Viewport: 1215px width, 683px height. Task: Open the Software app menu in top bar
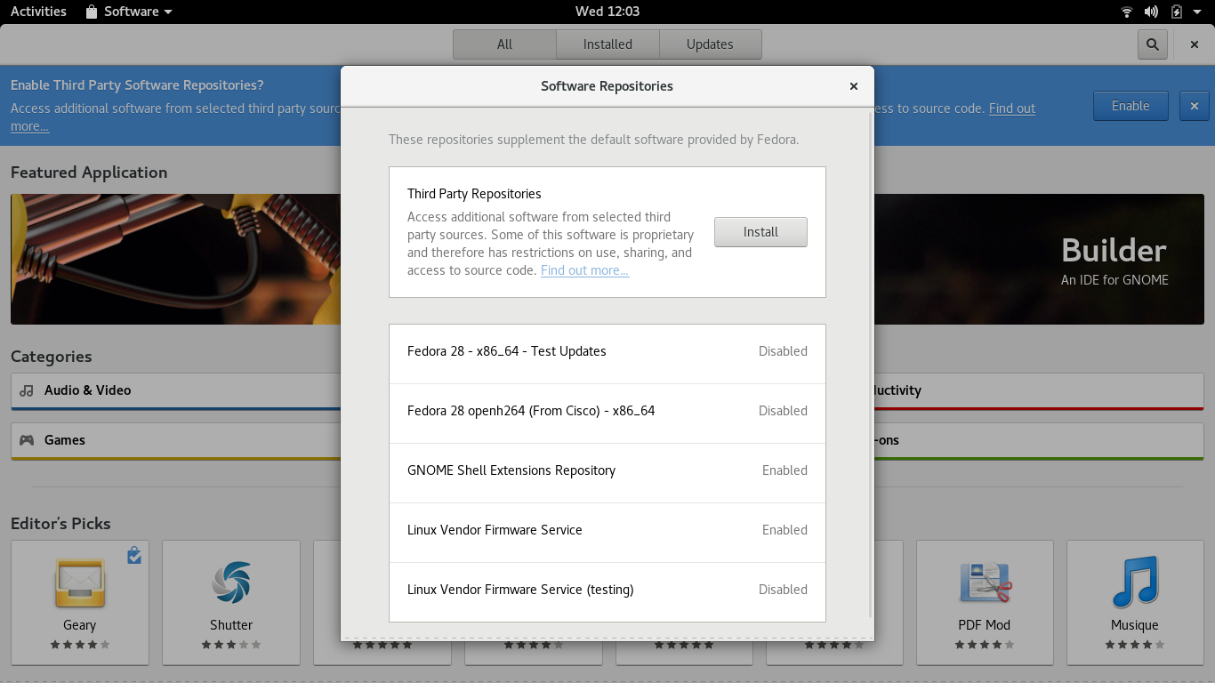(129, 12)
